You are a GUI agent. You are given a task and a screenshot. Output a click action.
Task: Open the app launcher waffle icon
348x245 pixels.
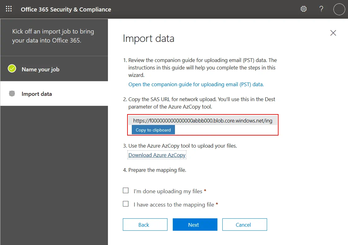point(9,9)
